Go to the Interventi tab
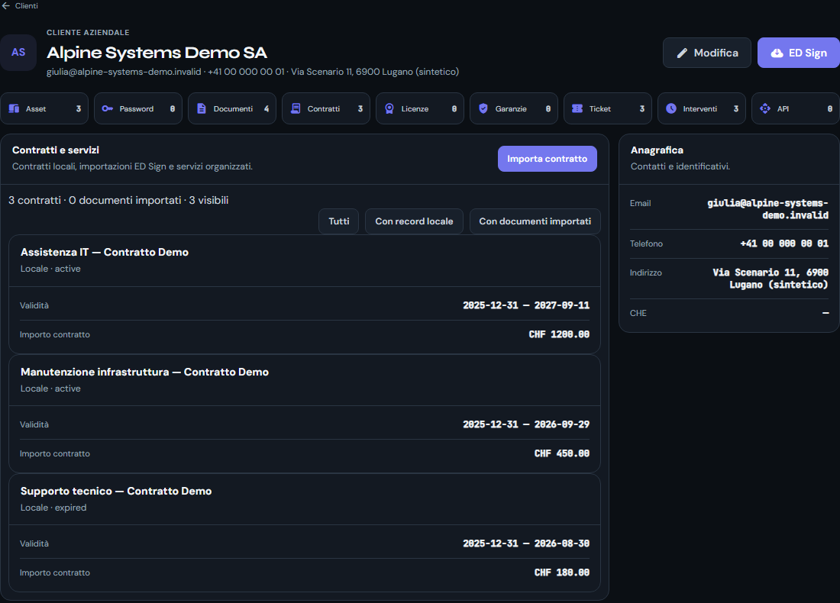 pos(702,108)
